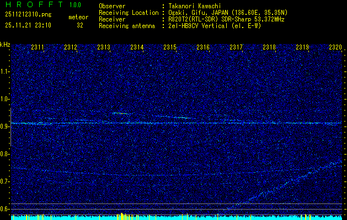Click the cyan signal-level strip below the spectrogram
This screenshot has height=220, width=347.
(x=177, y=217)
